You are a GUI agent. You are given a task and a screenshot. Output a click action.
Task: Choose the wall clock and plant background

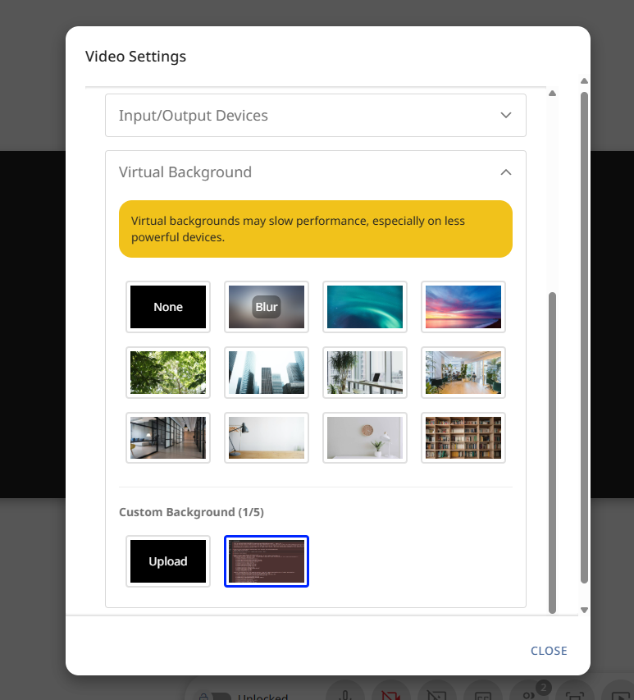click(x=365, y=438)
